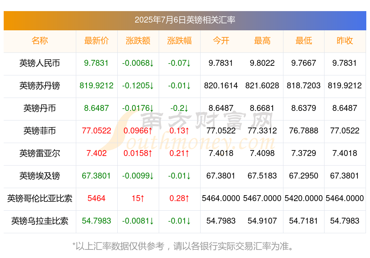Click the 英镑菲币 row name
Image resolution: width=370 pixels, height=258 pixels.
pos(40,130)
